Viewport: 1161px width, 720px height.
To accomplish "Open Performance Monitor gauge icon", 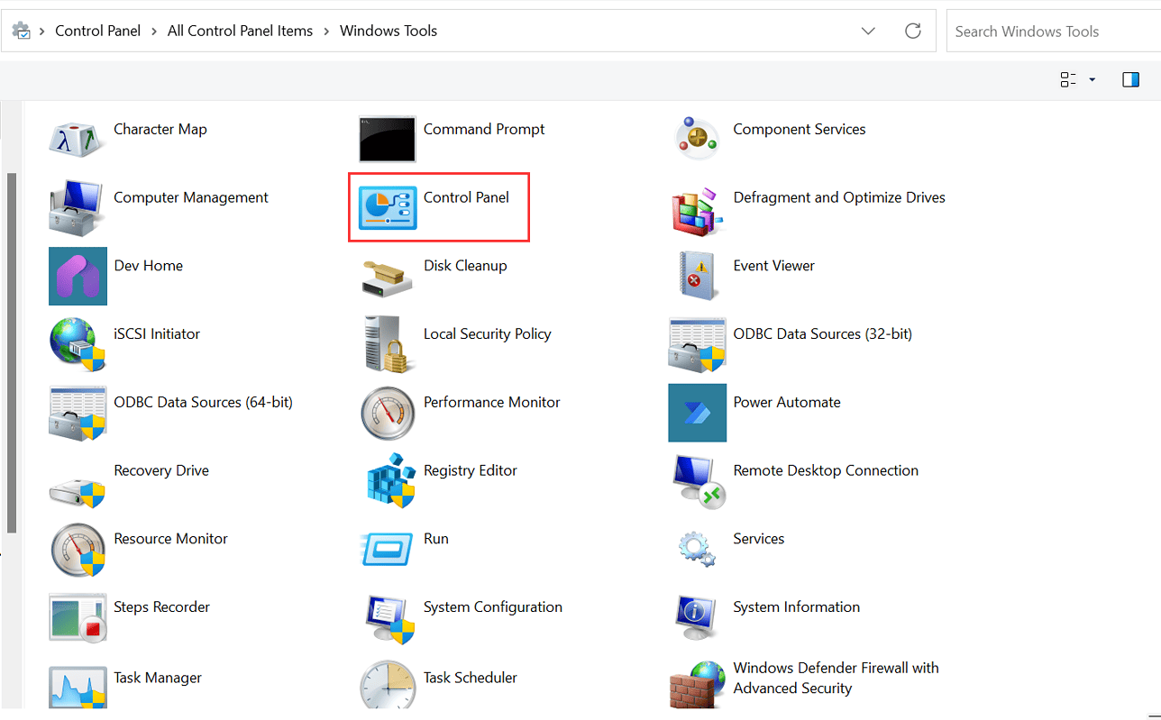I will tap(388, 413).
